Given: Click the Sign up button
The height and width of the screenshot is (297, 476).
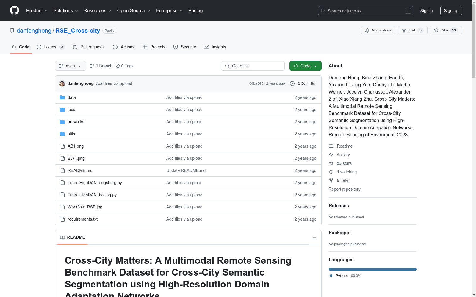Looking at the screenshot, I should point(451,11).
